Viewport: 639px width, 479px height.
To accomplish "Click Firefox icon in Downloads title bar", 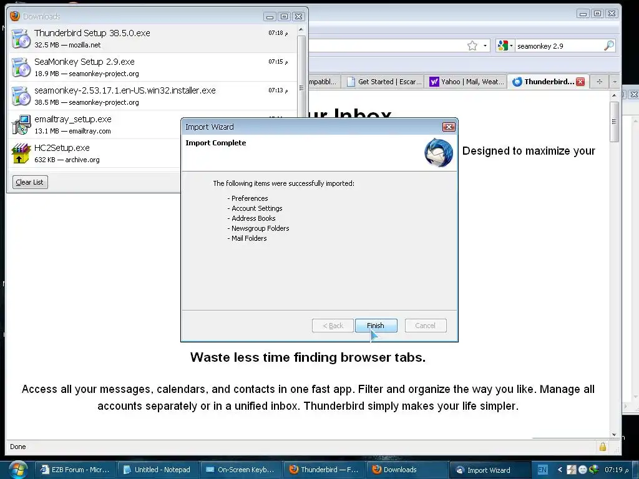I will [15, 16].
